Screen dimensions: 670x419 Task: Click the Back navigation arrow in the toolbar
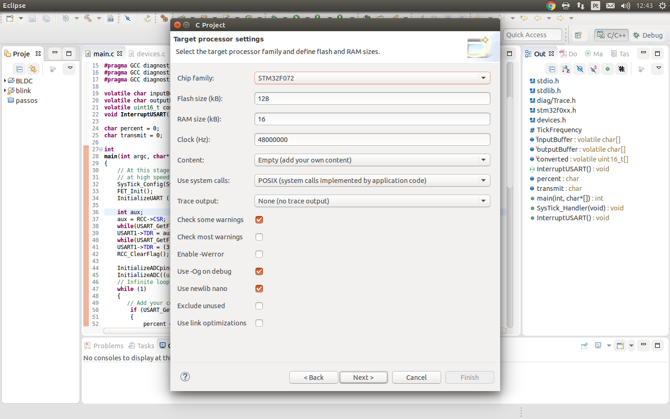point(538,18)
